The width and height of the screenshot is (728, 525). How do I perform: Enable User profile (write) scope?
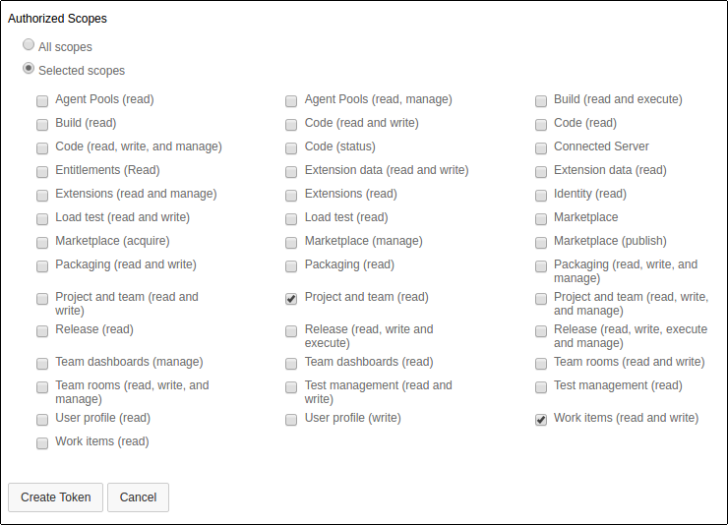[291, 420]
